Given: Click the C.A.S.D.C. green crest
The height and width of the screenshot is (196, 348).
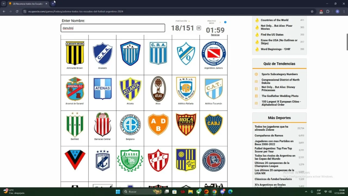Looking at the screenshot, I should tap(130, 160).
